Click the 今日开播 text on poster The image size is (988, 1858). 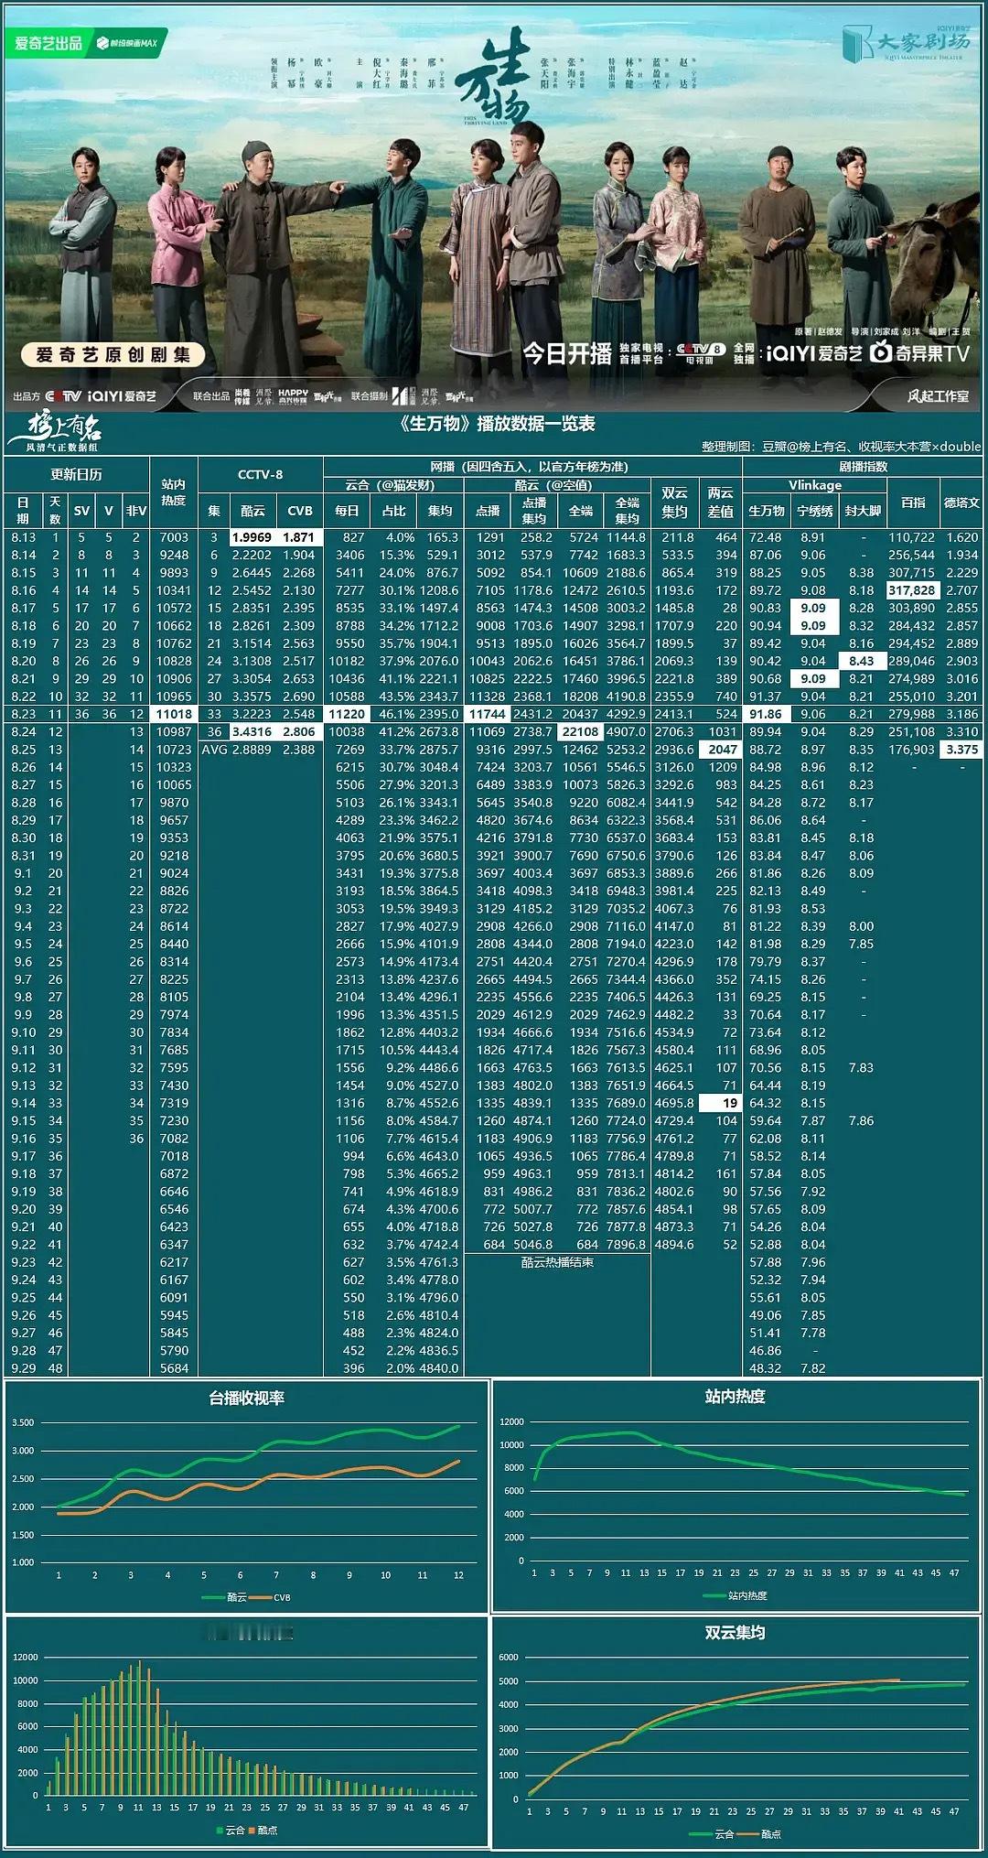566,354
